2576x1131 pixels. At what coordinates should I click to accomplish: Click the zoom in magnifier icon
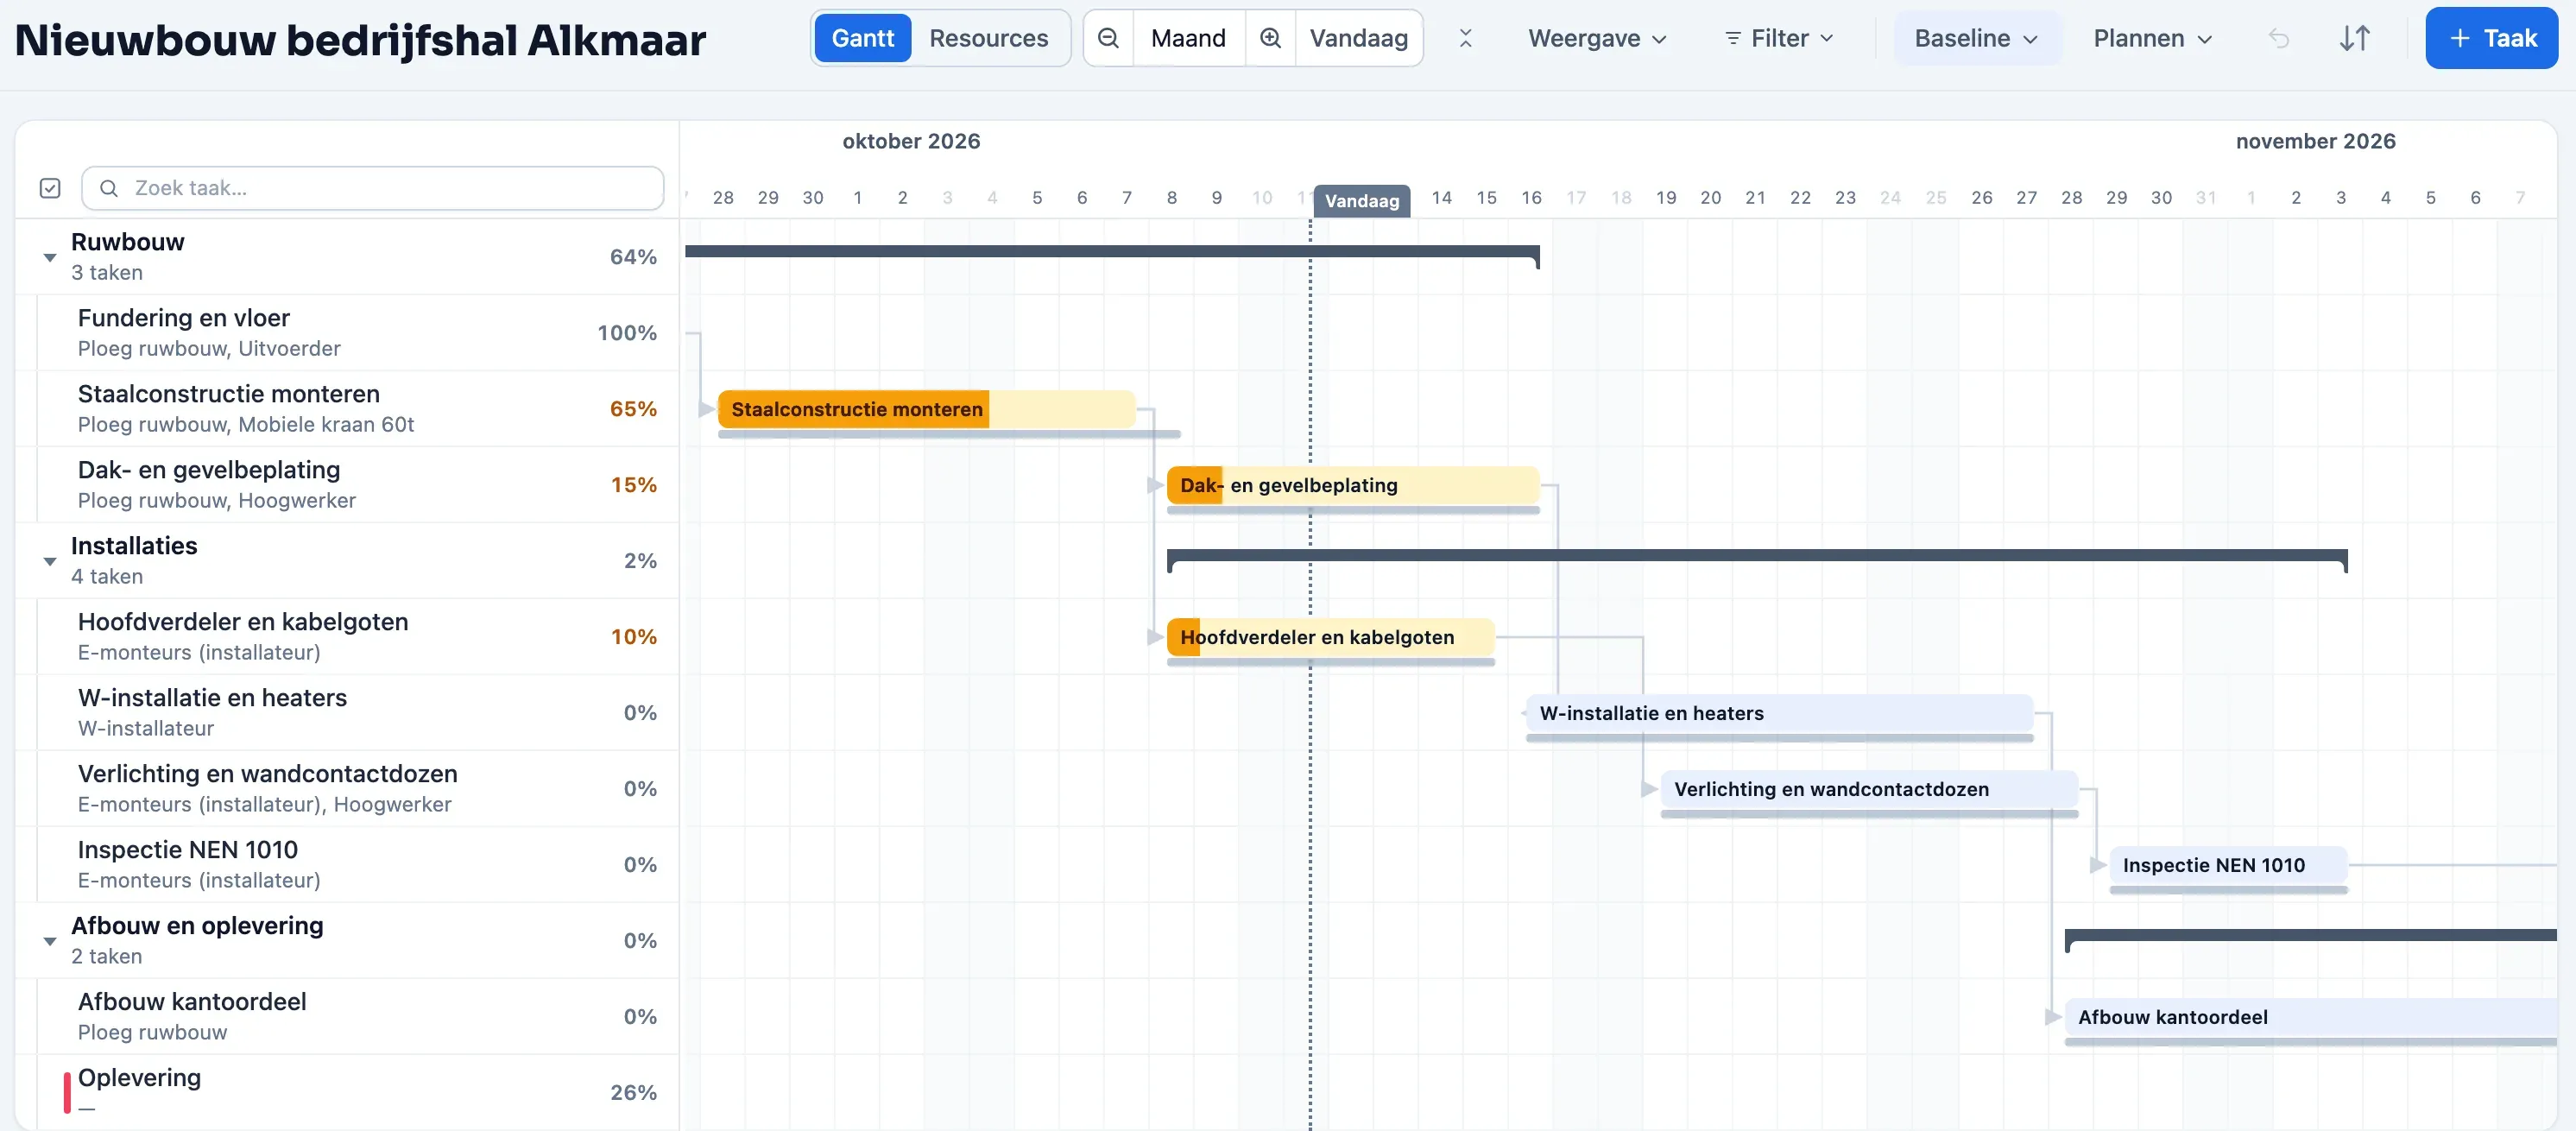(1270, 38)
